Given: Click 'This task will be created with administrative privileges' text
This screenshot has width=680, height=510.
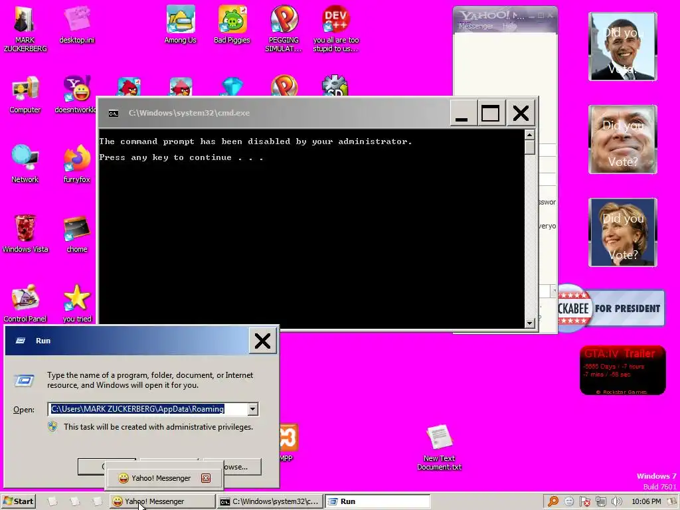Looking at the screenshot, I should [x=158, y=427].
